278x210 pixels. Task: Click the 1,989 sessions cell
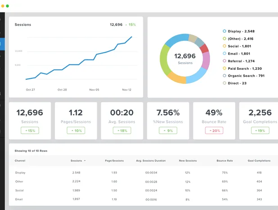[76, 190]
